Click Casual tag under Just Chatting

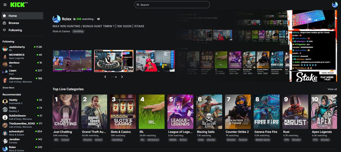[65, 140]
